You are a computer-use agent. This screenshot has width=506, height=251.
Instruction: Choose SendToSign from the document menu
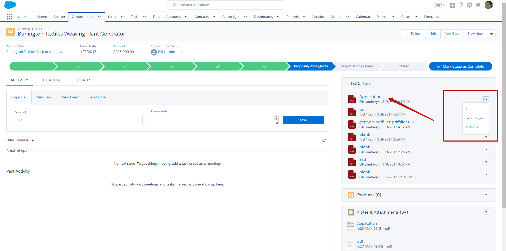click(474, 118)
